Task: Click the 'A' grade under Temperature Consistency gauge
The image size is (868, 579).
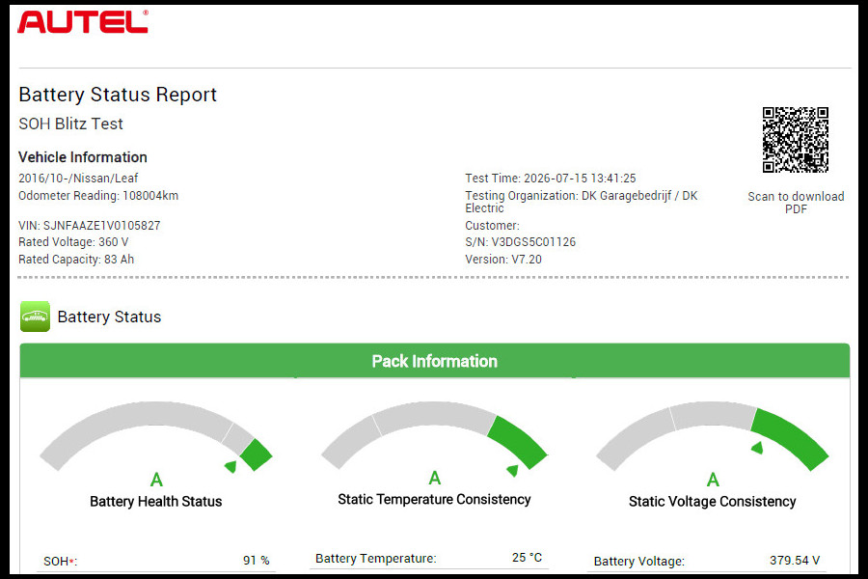Action: pyautogui.click(x=435, y=478)
